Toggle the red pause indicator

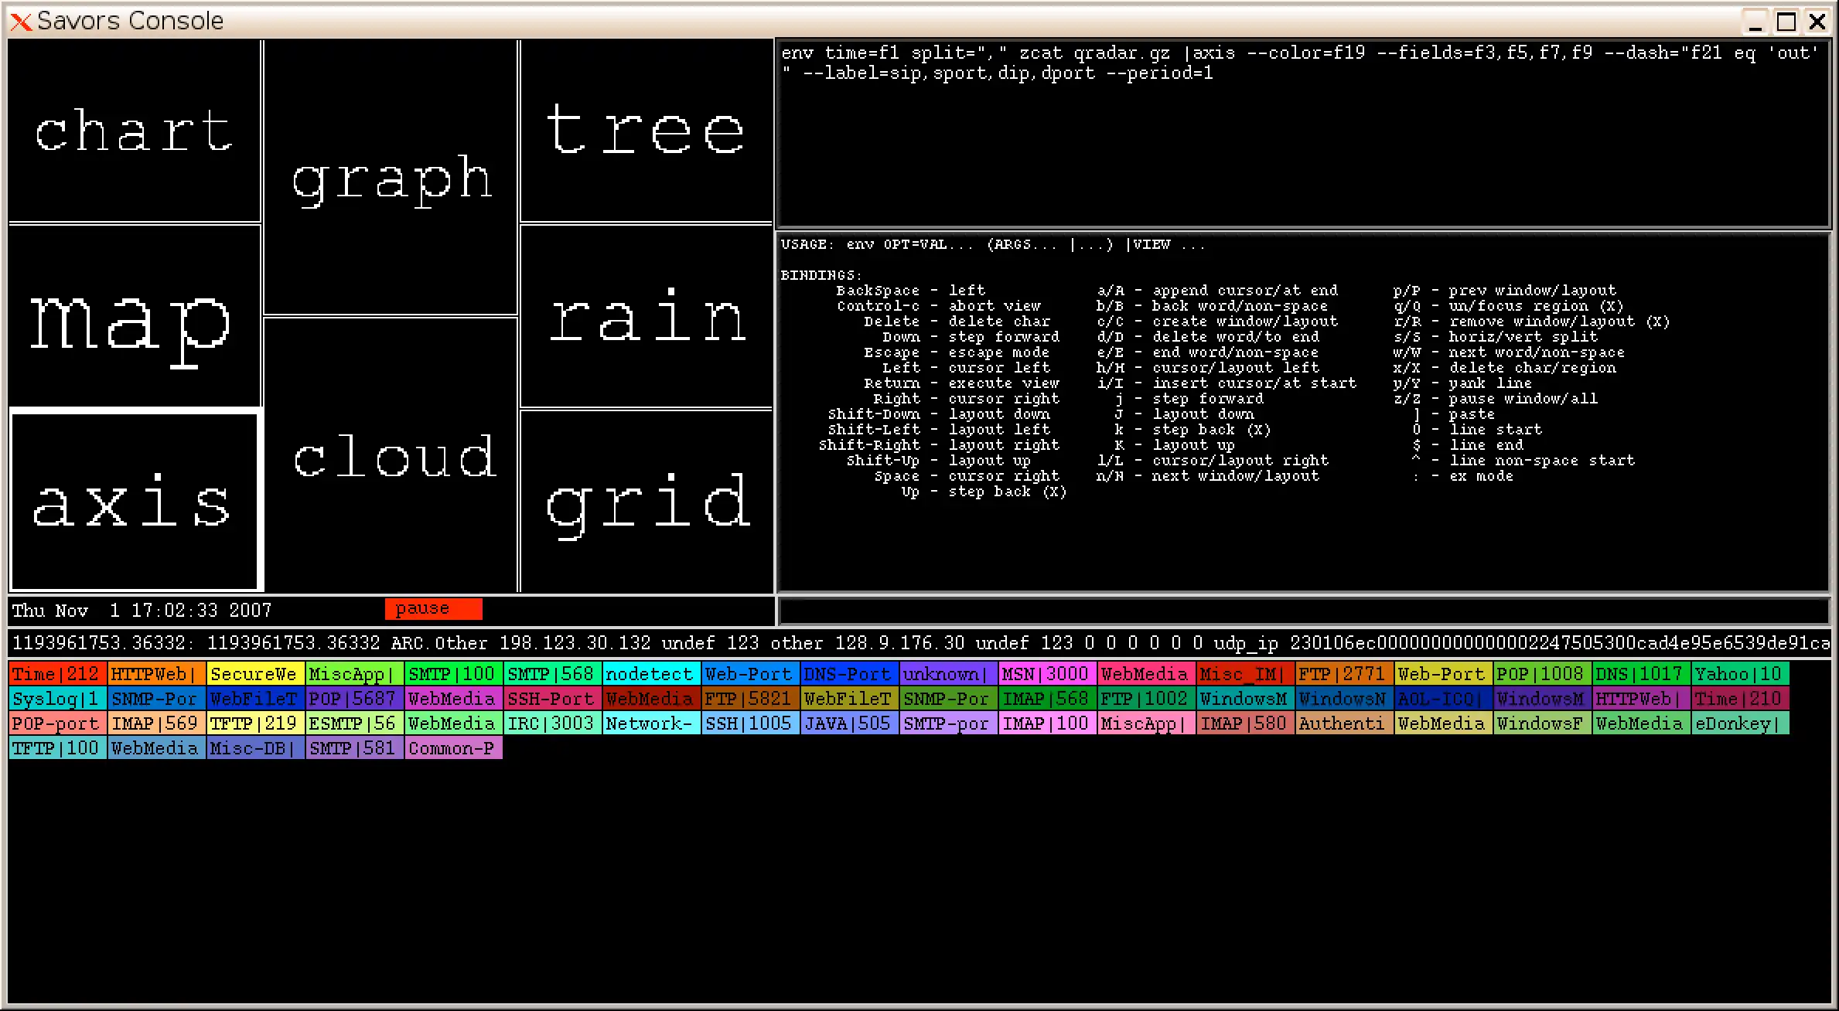click(433, 609)
